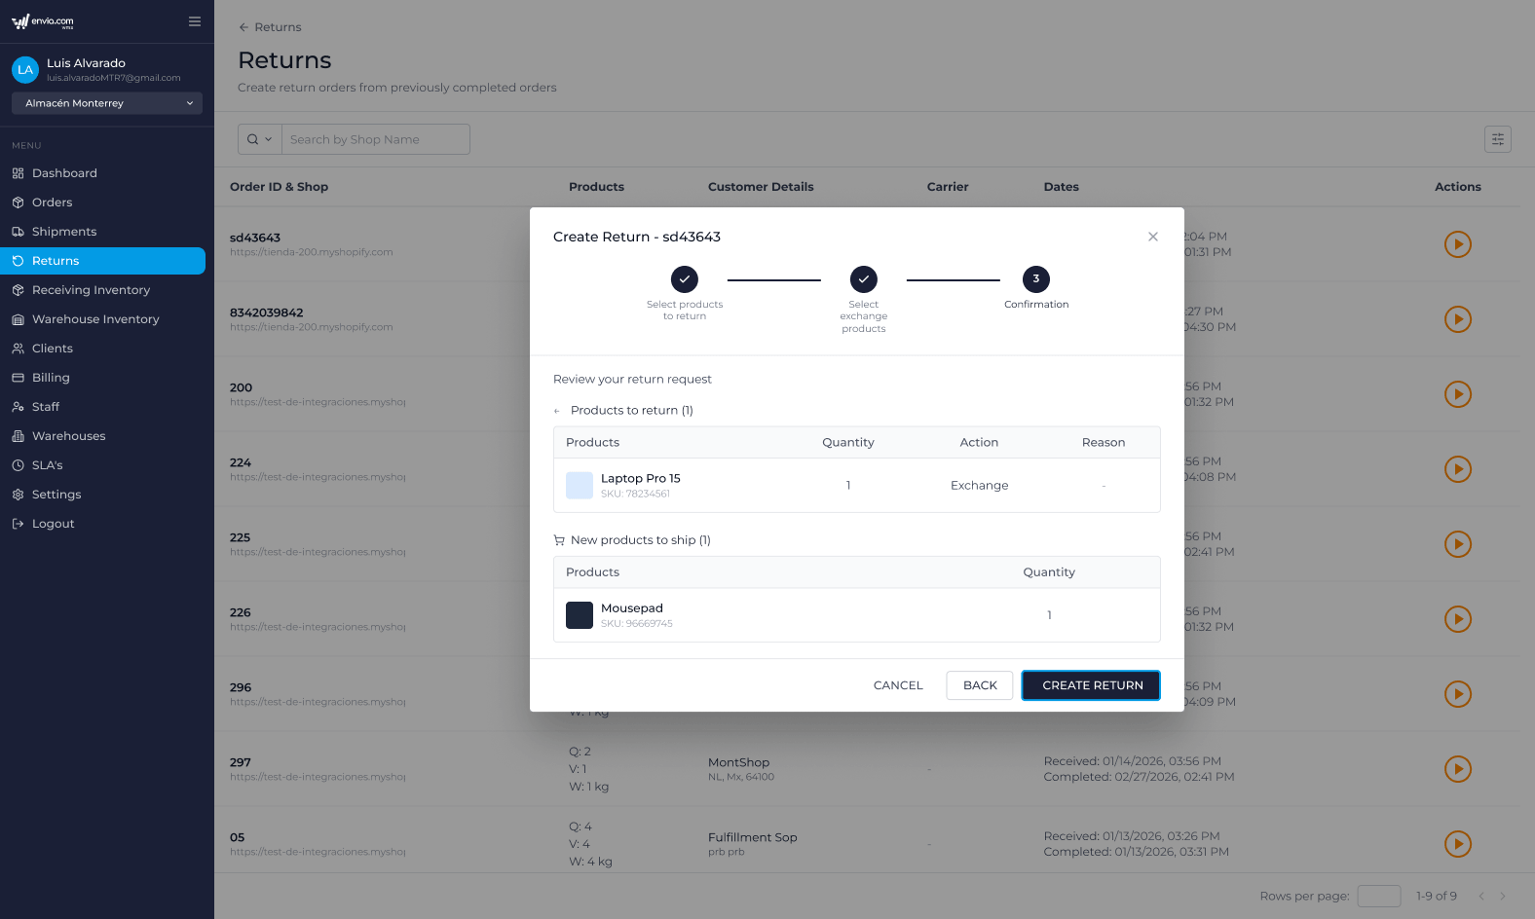Screen dimensions: 1535x919
Task: Click the Laptop Pro 15 product thumbnail
Action: [580, 485]
